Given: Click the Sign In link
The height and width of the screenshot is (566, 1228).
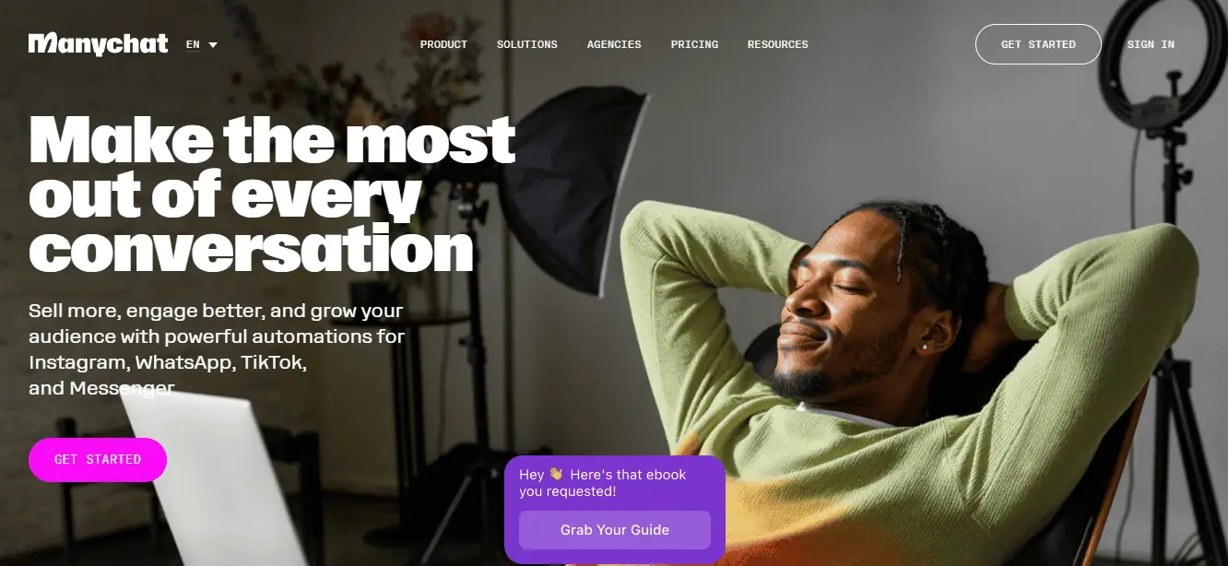Looking at the screenshot, I should (1151, 44).
